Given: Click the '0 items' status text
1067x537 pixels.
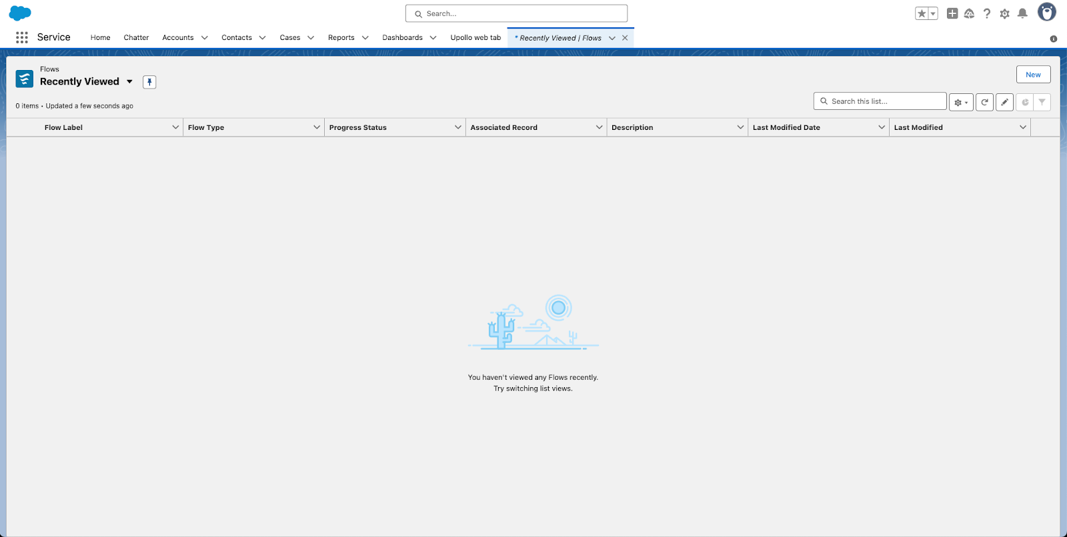Looking at the screenshot, I should [27, 106].
